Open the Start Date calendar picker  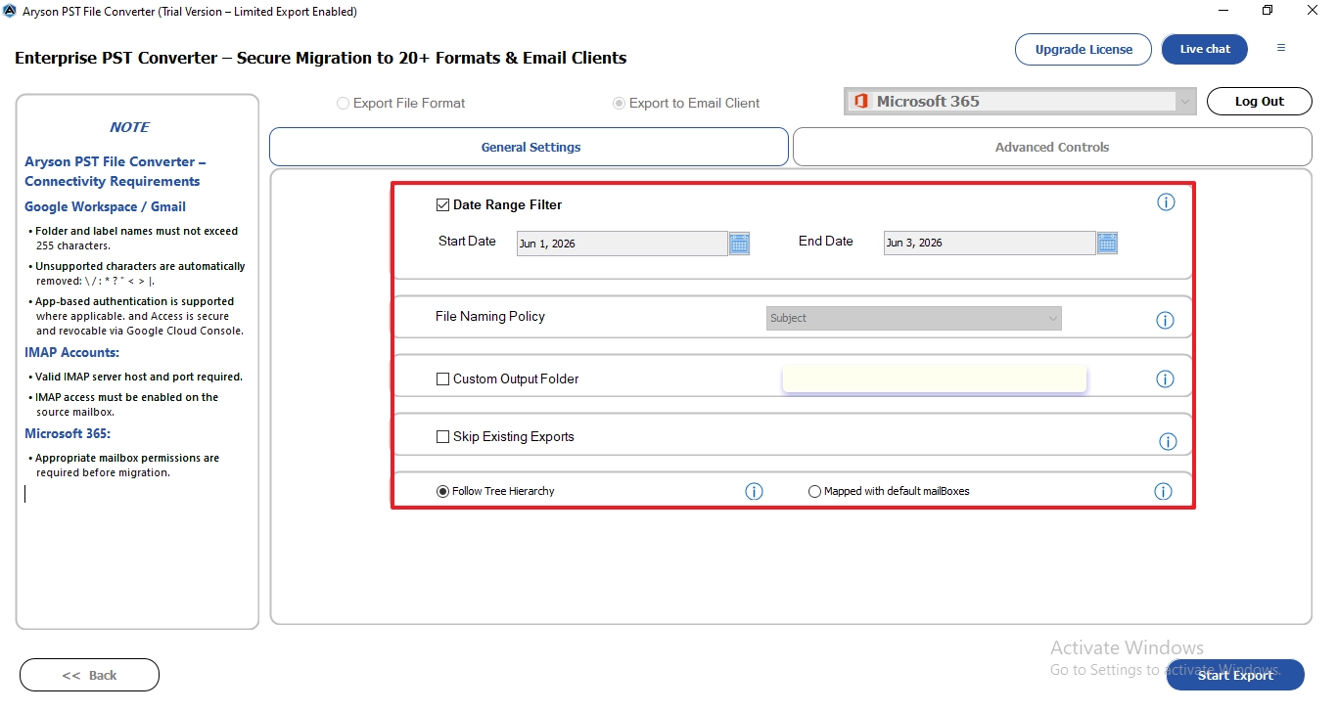[740, 244]
